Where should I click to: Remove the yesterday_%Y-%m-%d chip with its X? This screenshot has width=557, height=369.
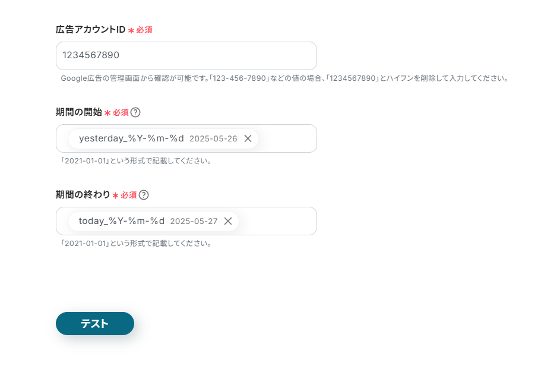[x=248, y=138]
